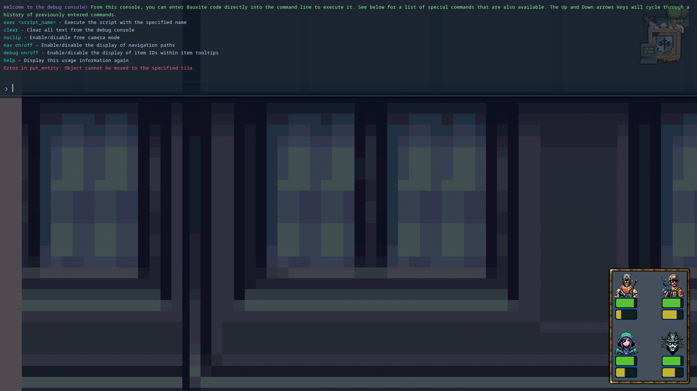Click the skull character's yellow energy bar
The image size is (697, 391).
coord(673,373)
